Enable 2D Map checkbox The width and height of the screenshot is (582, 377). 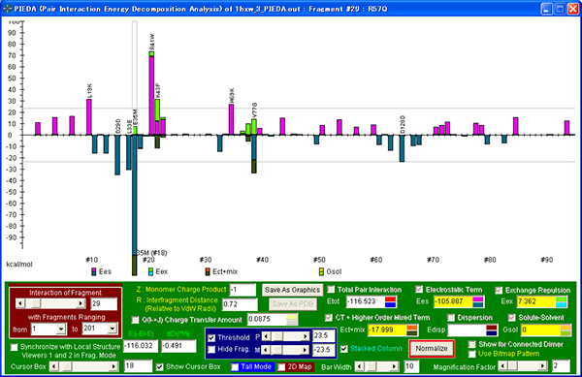(282, 367)
